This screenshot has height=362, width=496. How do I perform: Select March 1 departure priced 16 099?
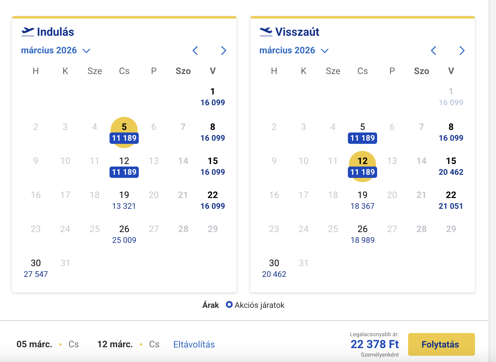[x=213, y=97]
